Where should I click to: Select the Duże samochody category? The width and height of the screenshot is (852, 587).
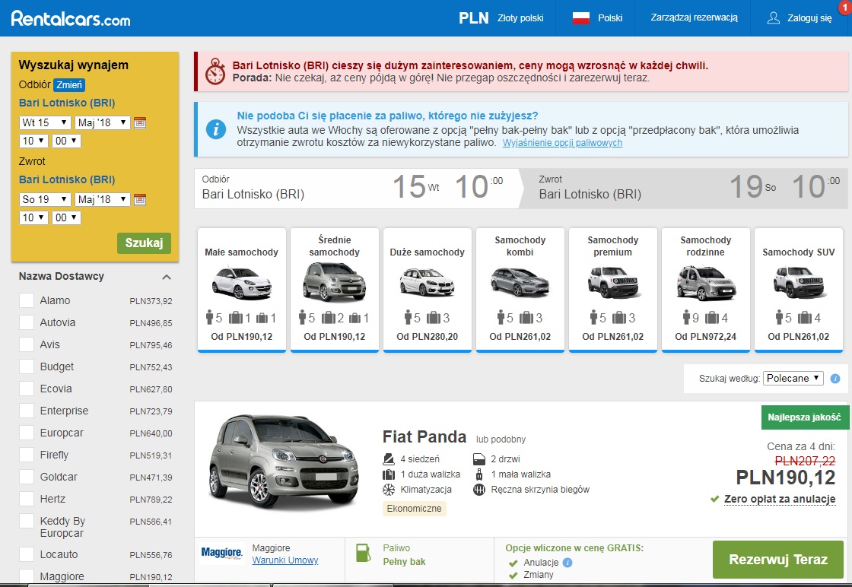coord(428,290)
